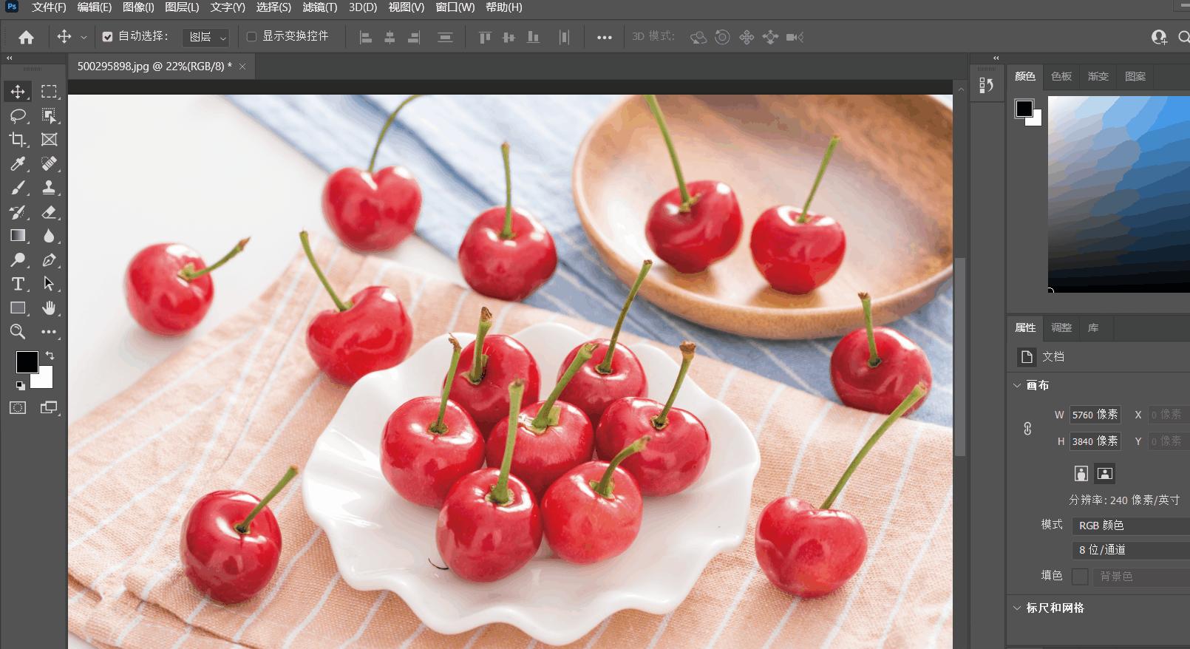Set canvas orientation to landscape
Screen dimensions: 1190x649
pos(1105,474)
